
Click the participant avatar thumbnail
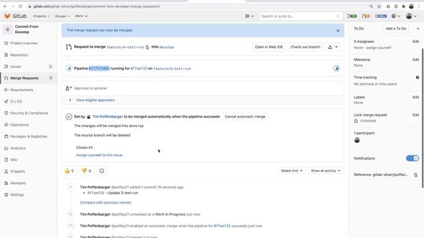[x=357, y=140]
